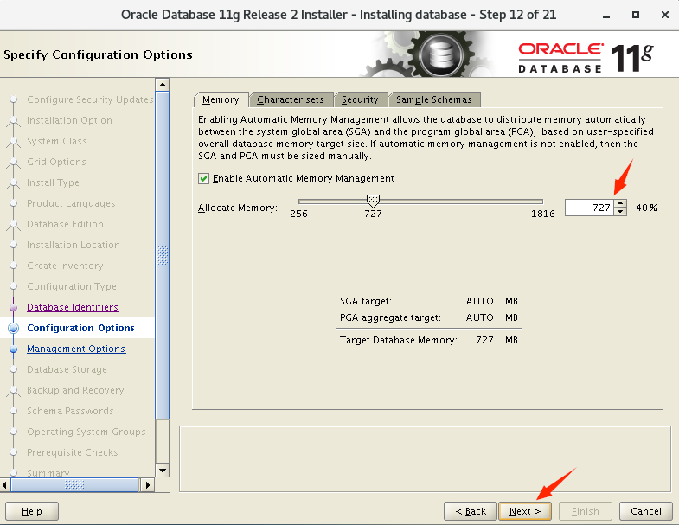Click the Installation Location step label

(x=74, y=245)
